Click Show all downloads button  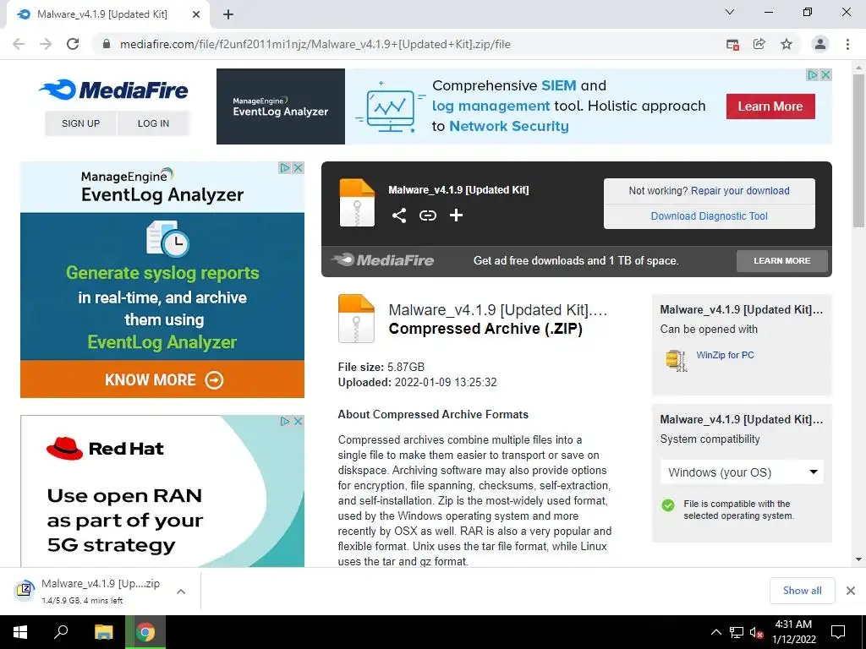click(x=802, y=591)
